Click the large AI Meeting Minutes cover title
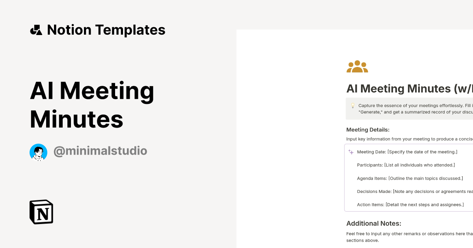 click(92, 104)
